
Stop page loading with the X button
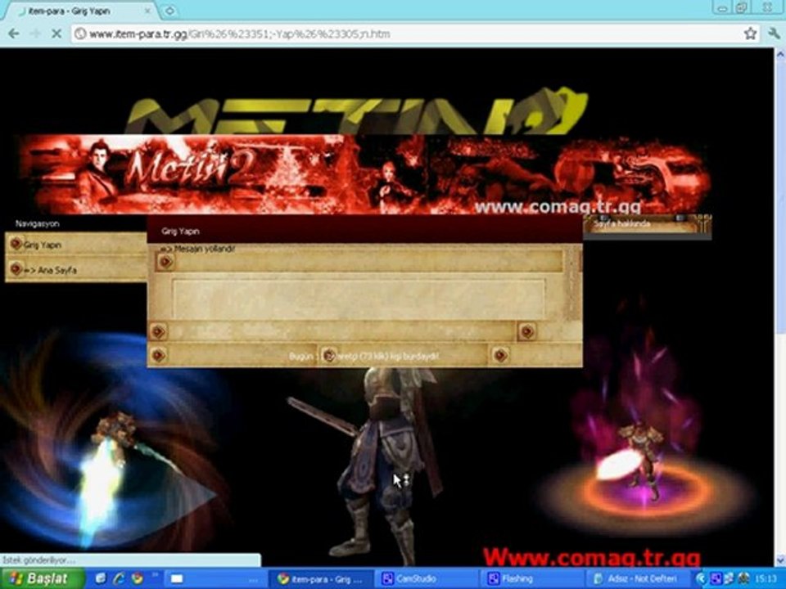click(56, 34)
